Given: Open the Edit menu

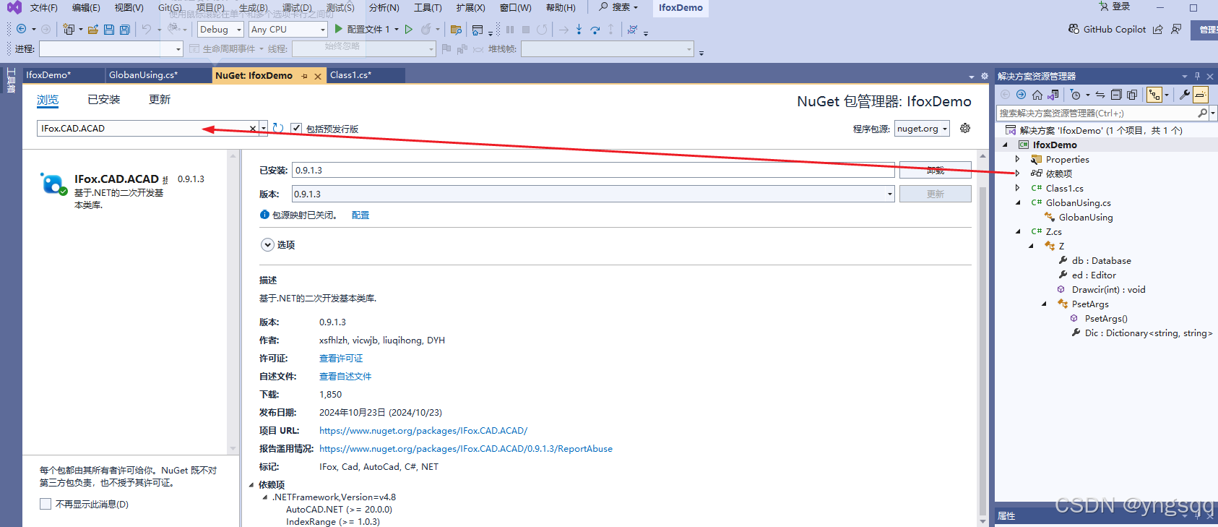Looking at the screenshot, I should [x=86, y=8].
